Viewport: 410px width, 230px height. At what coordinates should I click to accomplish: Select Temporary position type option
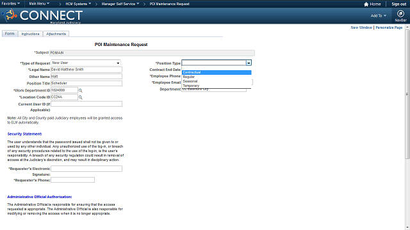coord(217,86)
